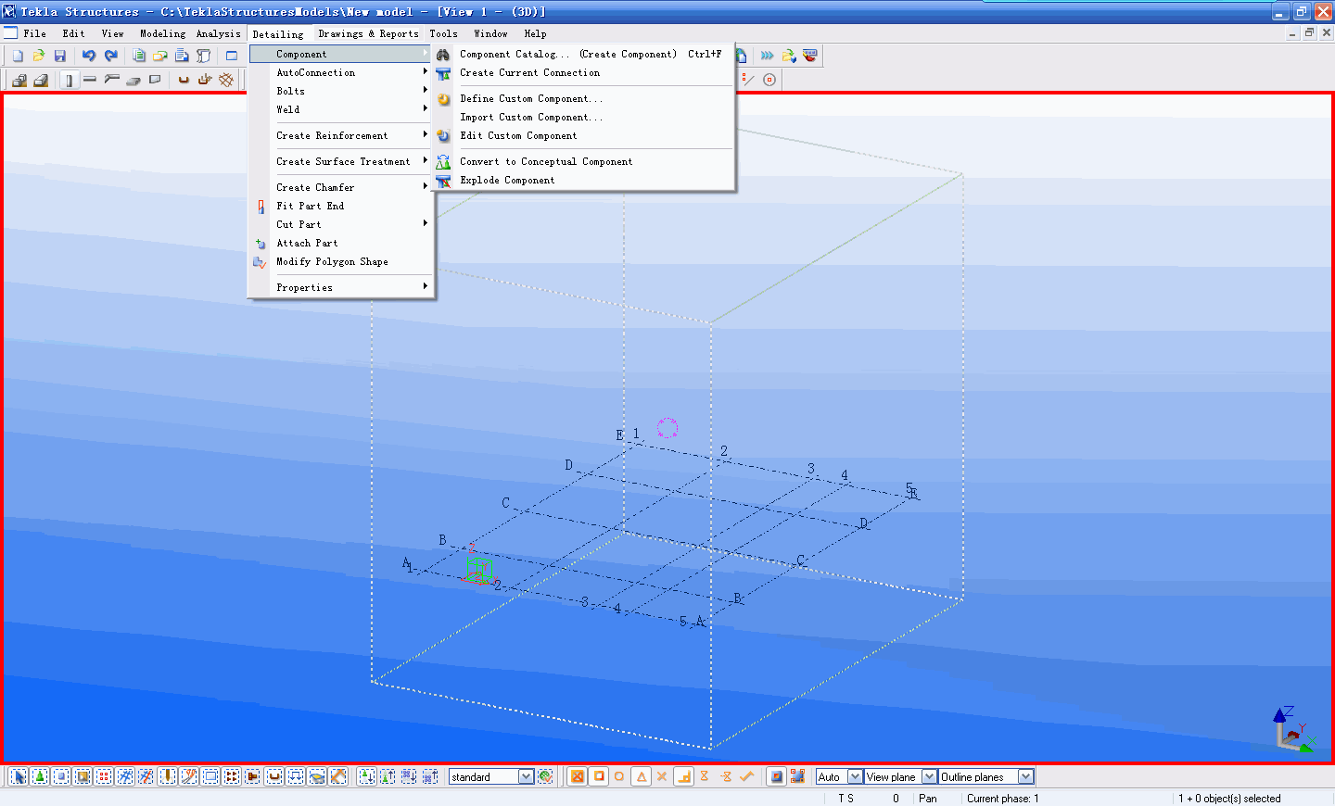The width and height of the screenshot is (1335, 806).
Task: Toggle Snap to midpoints triangle
Action: pyautogui.click(x=641, y=776)
